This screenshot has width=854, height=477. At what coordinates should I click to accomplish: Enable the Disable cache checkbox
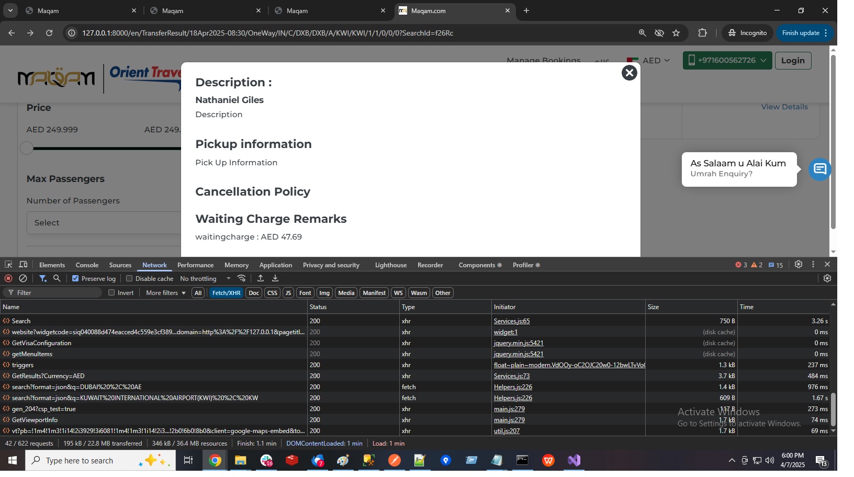tap(129, 279)
